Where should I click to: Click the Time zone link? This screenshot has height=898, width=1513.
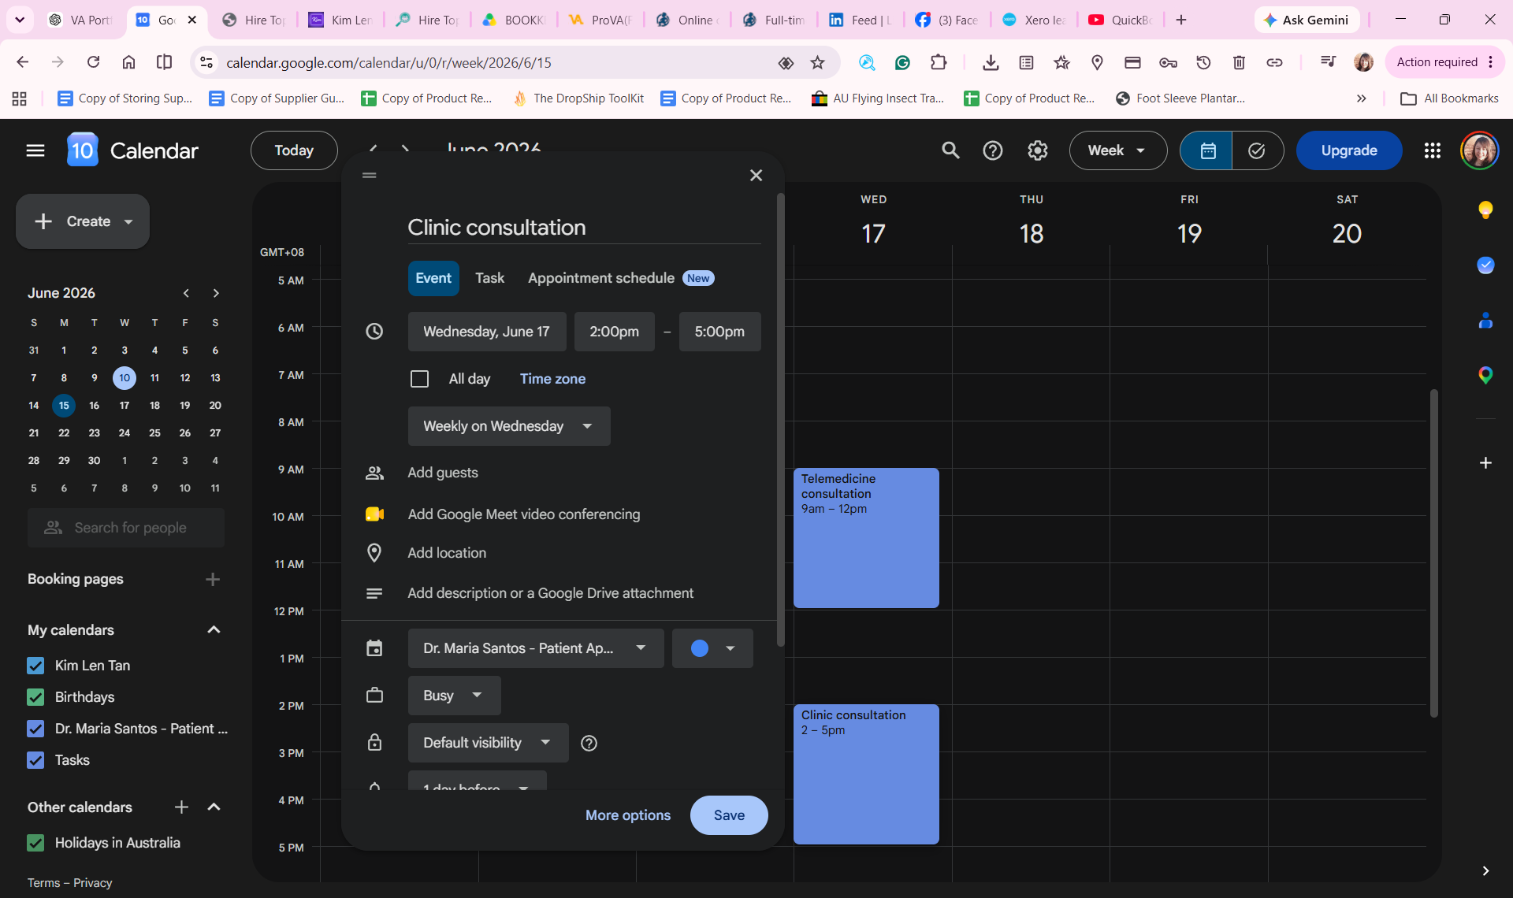point(552,379)
